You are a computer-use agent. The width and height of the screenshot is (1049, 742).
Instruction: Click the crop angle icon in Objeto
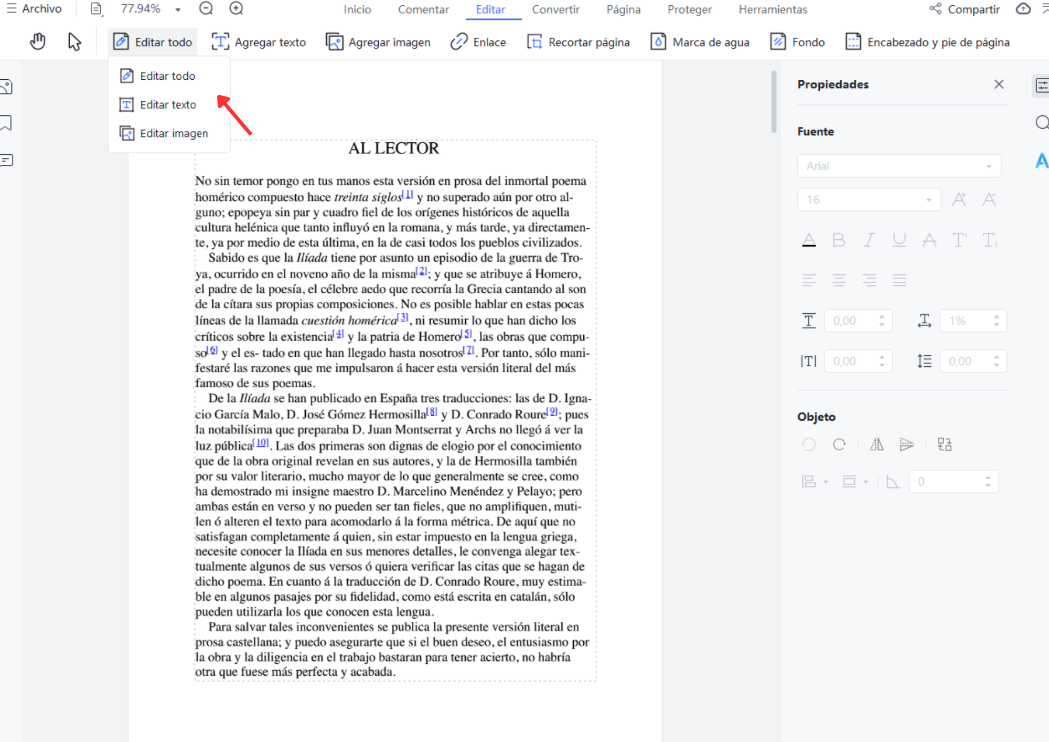click(892, 481)
